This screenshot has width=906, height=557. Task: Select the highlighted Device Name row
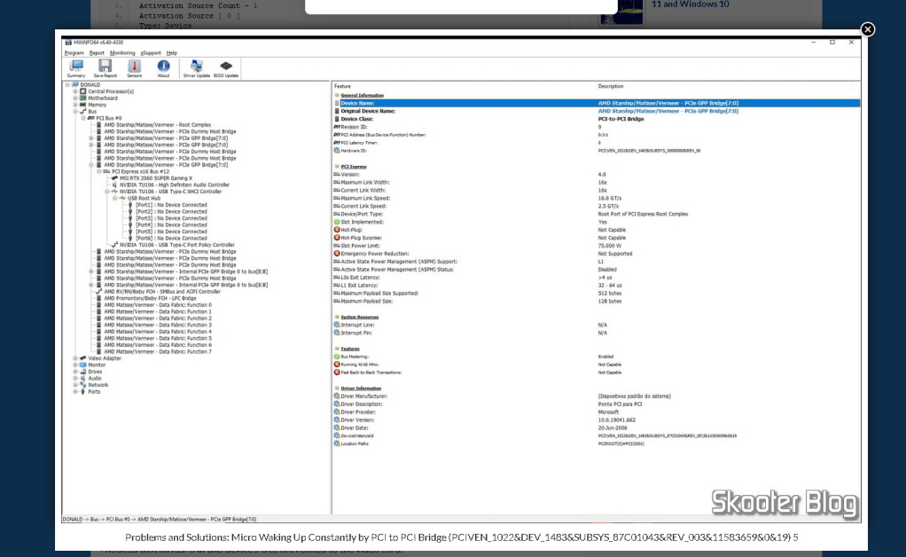tap(597, 103)
